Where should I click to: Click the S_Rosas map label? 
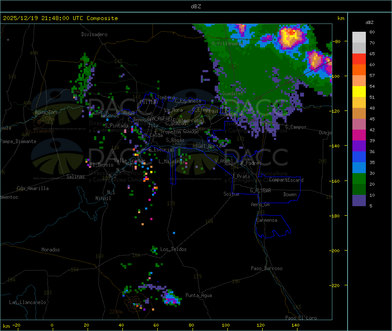pos(175,140)
